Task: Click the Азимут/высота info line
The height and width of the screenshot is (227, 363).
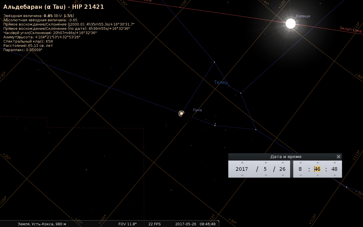Action: click(x=42, y=37)
